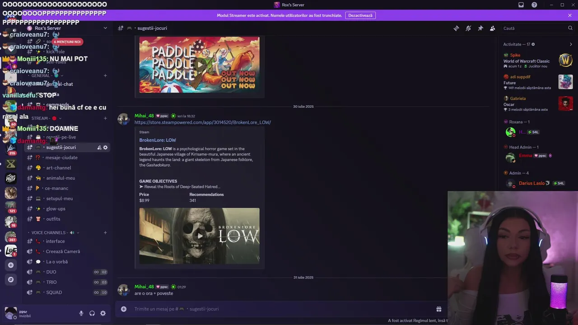The width and height of the screenshot is (578, 325).
Task: Open the interface channel
Action: (68, 241)
